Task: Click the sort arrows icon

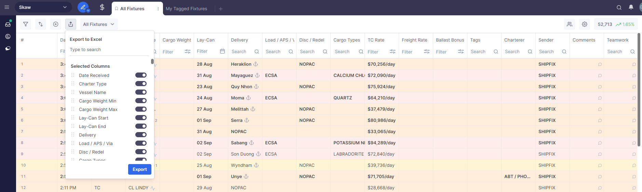Action: click(41, 24)
